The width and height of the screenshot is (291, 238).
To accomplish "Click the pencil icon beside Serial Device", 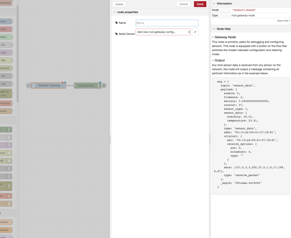I will (195, 32).
